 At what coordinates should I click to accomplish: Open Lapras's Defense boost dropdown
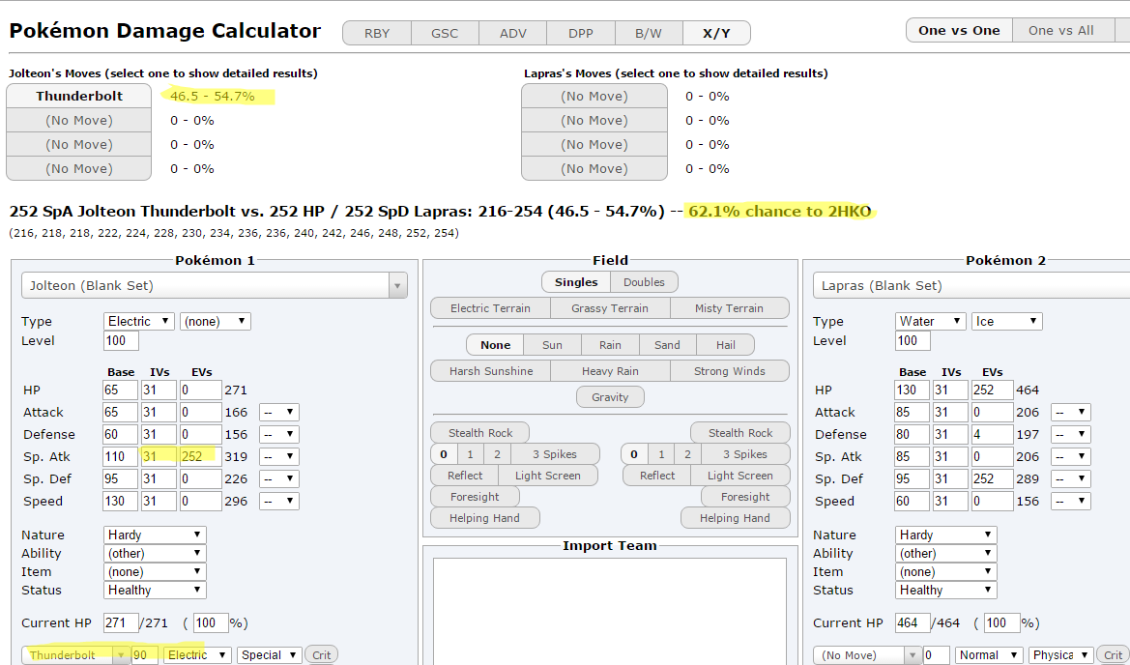[x=1071, y=434]
